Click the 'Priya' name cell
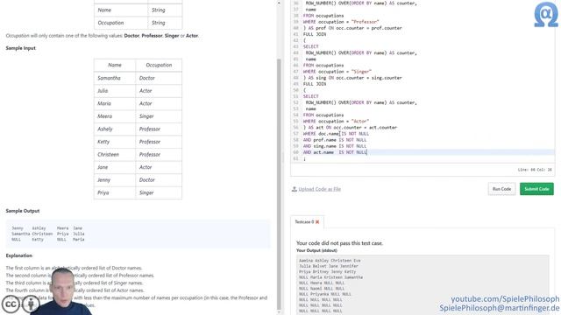 [x=115, y=192]
